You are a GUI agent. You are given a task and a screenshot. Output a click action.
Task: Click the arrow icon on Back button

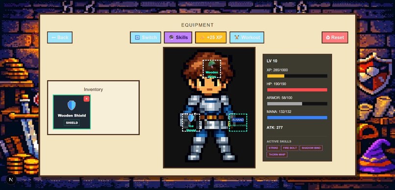[53, 38]
